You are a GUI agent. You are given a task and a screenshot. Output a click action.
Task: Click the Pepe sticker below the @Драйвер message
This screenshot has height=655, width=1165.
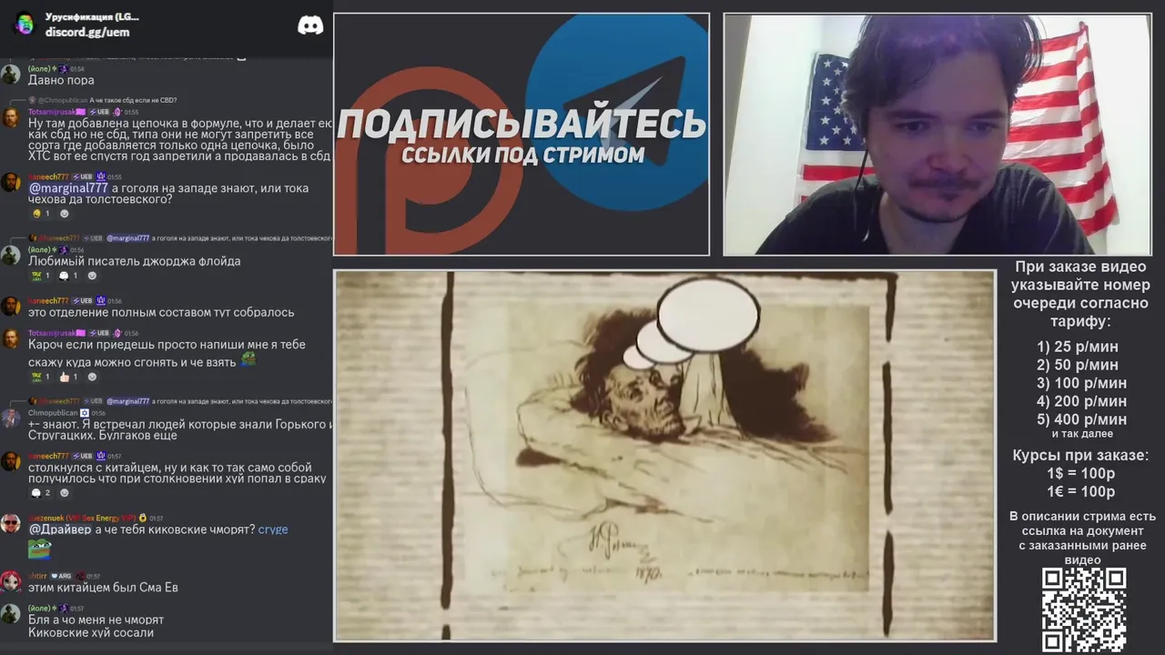39,549
